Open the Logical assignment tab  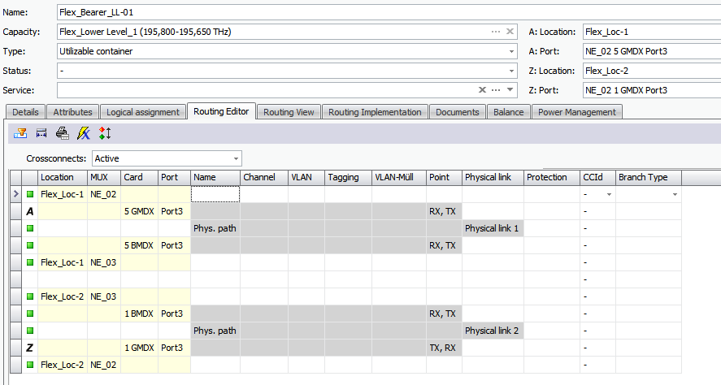[143, 112]
